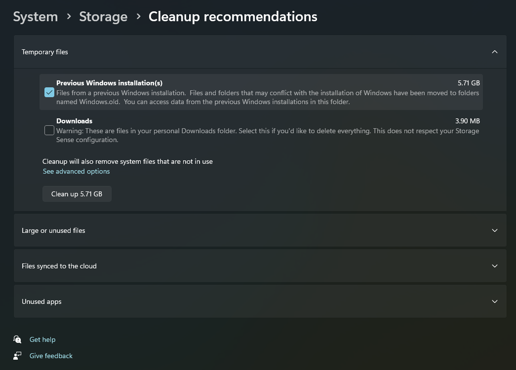
Task: Click the Unused apps section label
Action: click(x=41, y=301)
